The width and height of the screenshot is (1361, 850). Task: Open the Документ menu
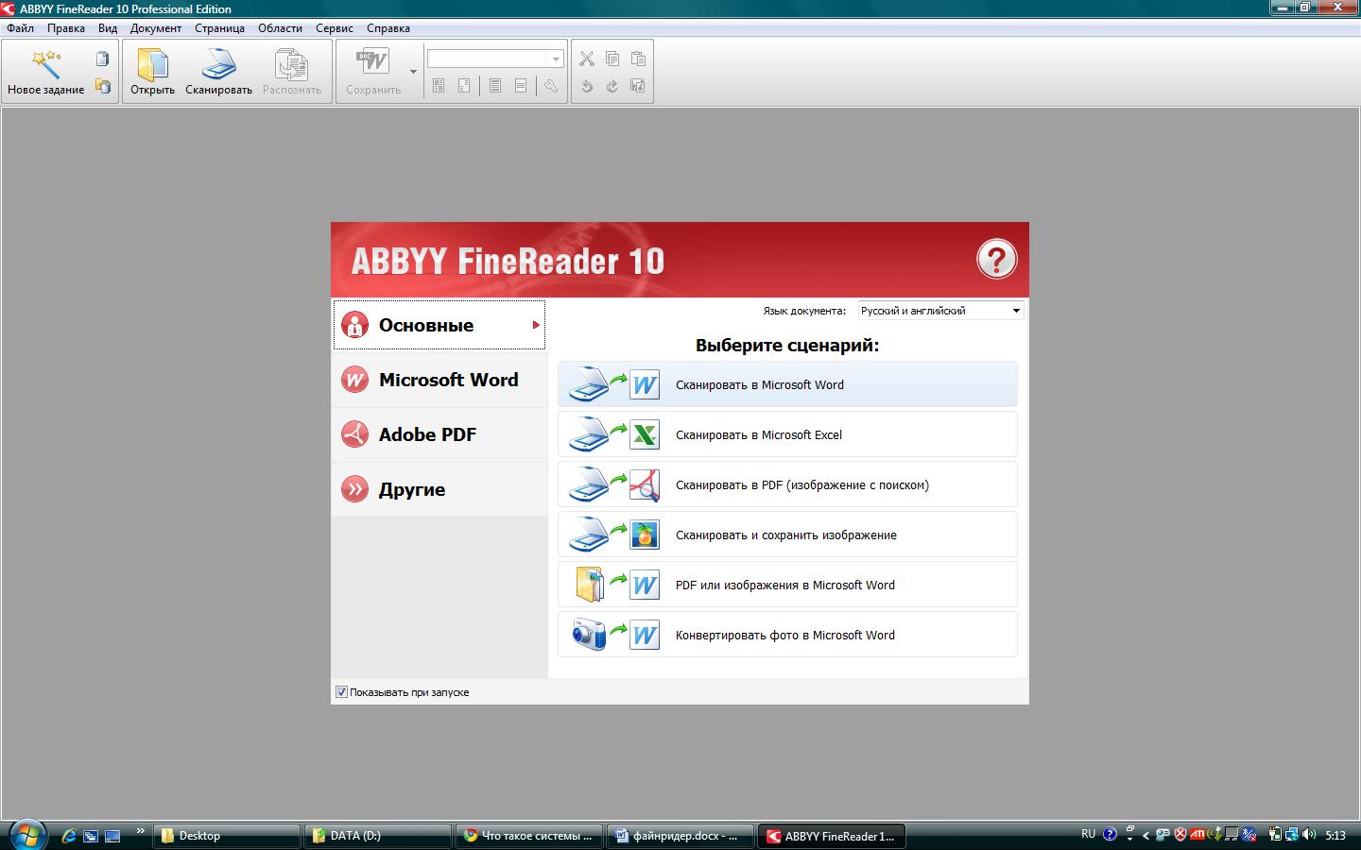pyautogui.click(x=156, y=28)
